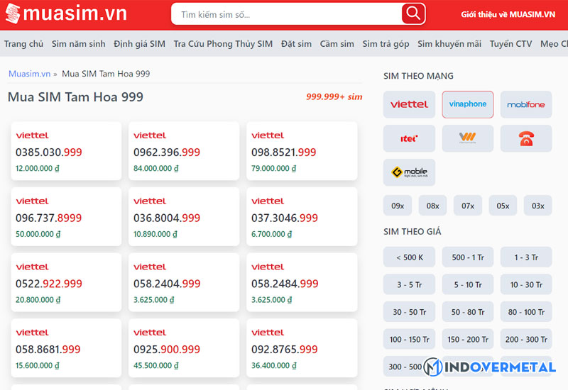Select the Itel network logo
This screenshot has height=390, width=568.
click(x=409, y=138)
